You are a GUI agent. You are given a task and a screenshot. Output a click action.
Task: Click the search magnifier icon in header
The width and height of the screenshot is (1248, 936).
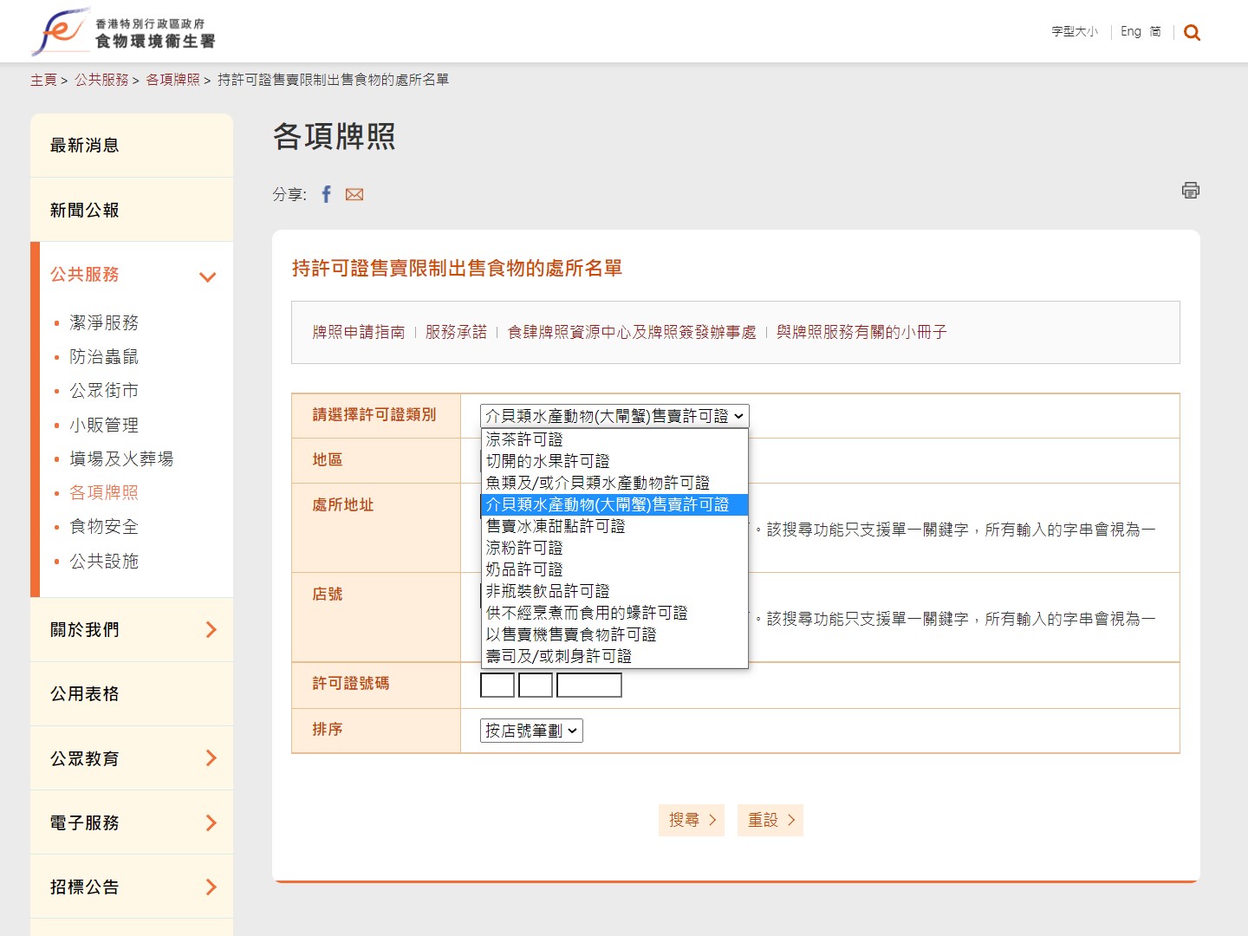click(1192, 33)
